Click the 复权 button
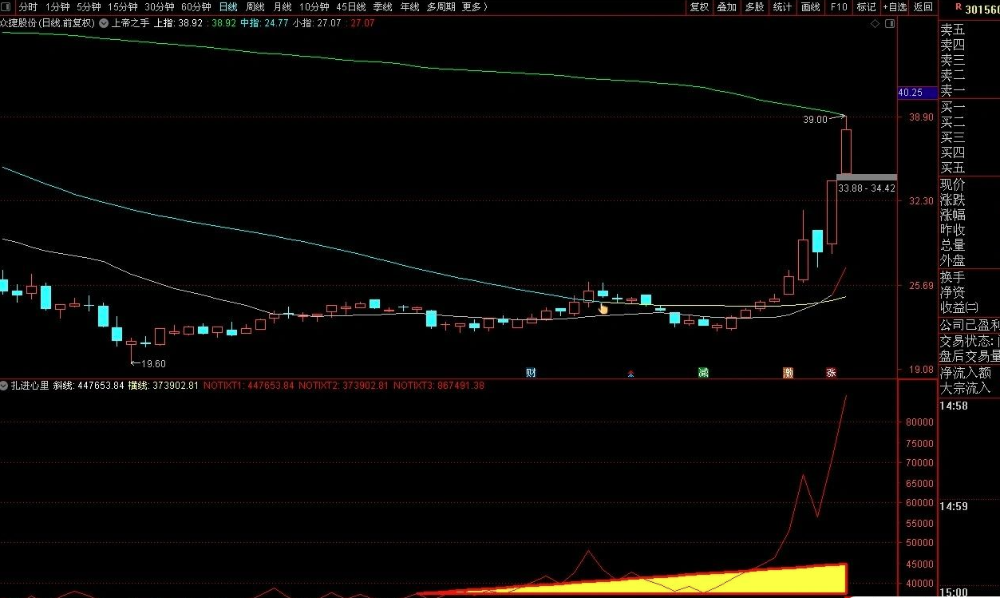Image resolution: width=1000 pixels, height=598 pixels. coord(699,6)
